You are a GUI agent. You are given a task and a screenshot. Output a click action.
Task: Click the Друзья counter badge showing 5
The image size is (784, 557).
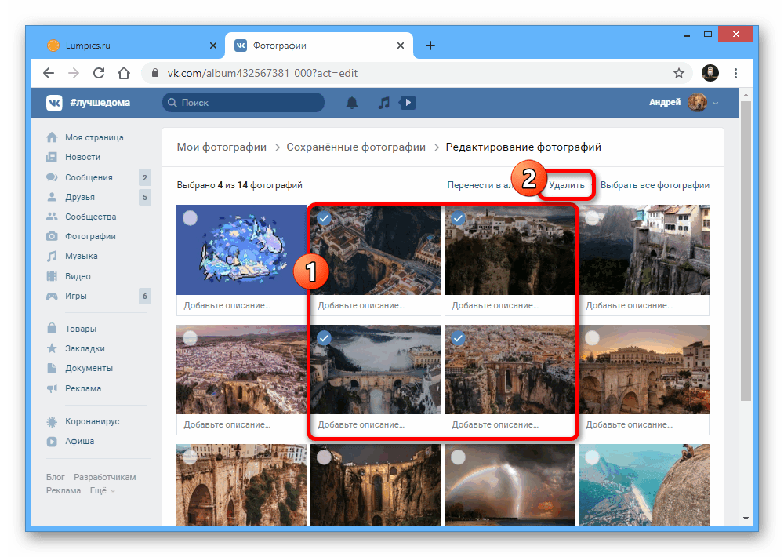(x=145, y=197)
